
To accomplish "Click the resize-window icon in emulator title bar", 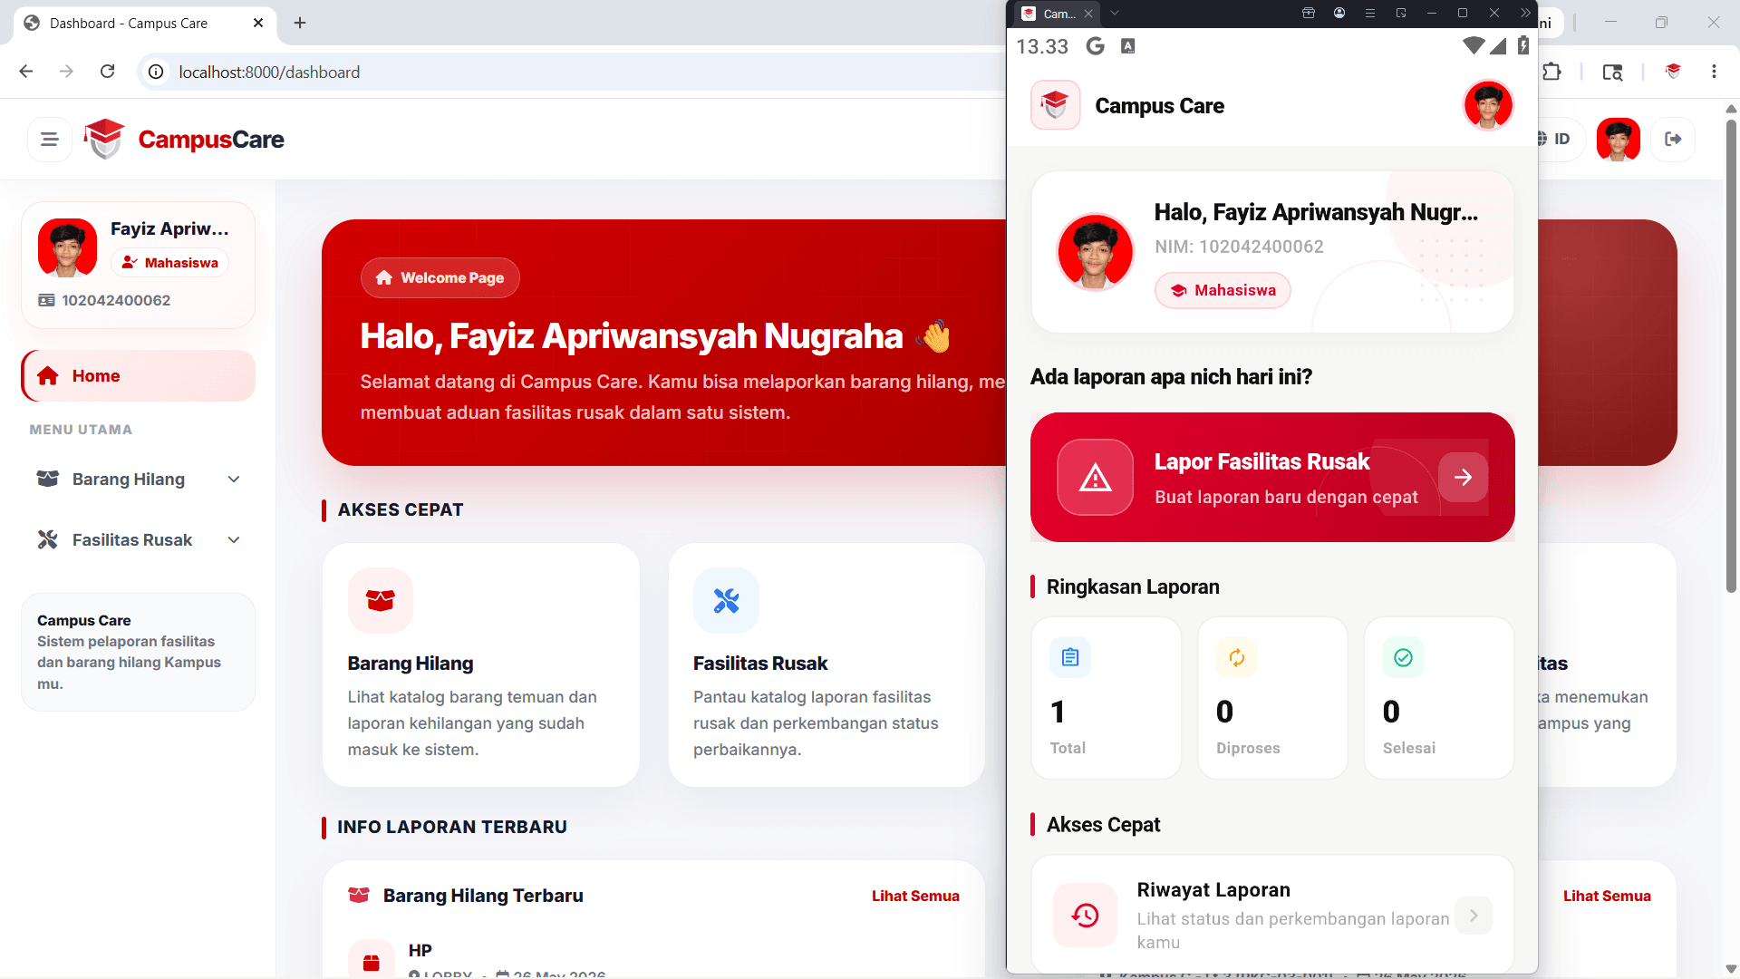I will (x=1401, y=14).
